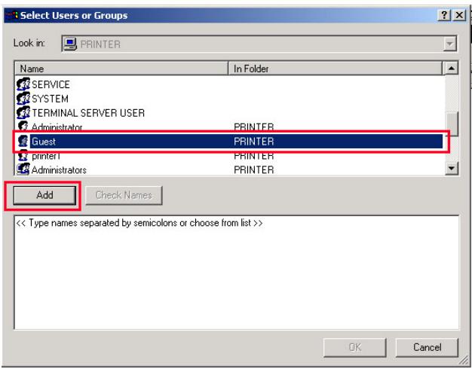The image size is (472, 369).
Task: Open the Look in dropdown arrow
Action: [449, 44]
